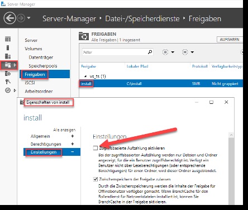Open the Dashboard icon in the sidebar

[8, 39]
